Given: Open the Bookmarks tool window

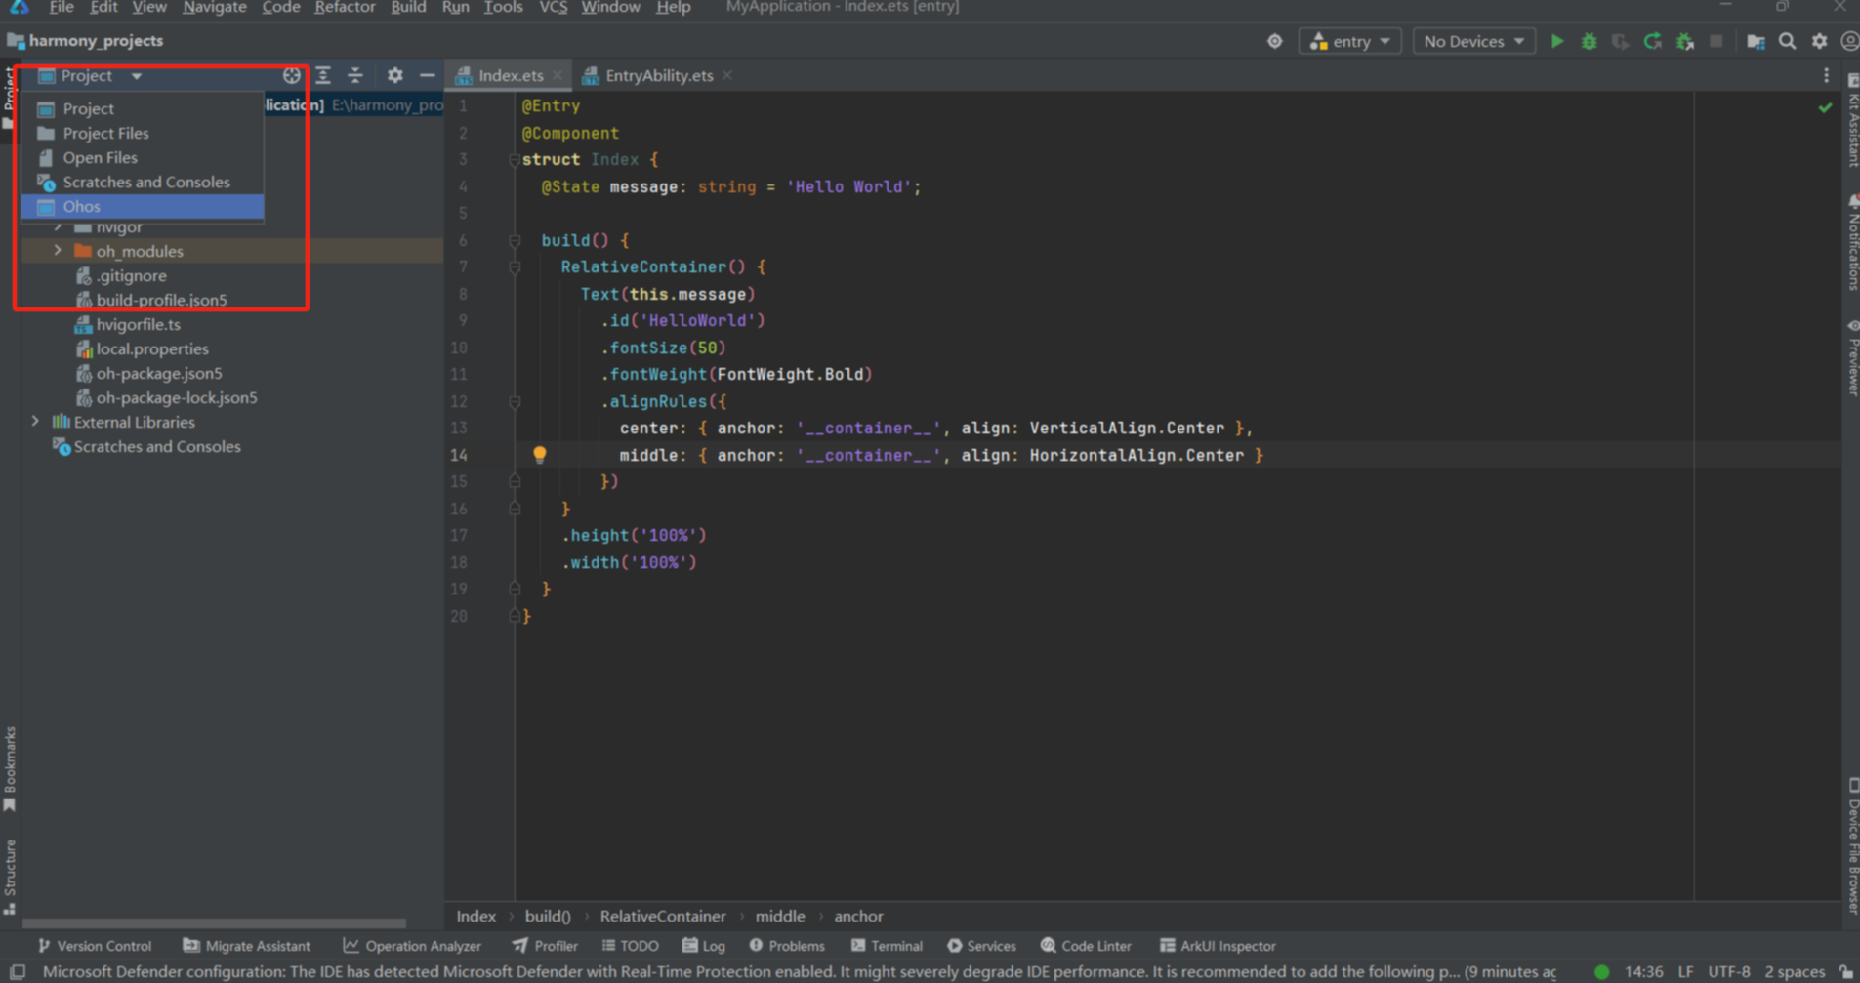Looking at the screenshot, I should coord(10,769).
